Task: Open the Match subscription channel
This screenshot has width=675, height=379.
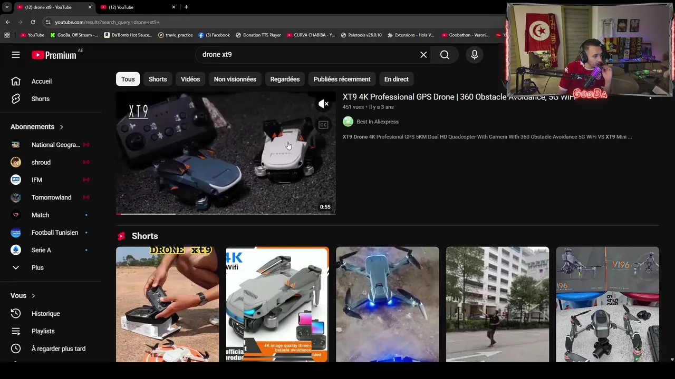Action: (x=51, y=215)
